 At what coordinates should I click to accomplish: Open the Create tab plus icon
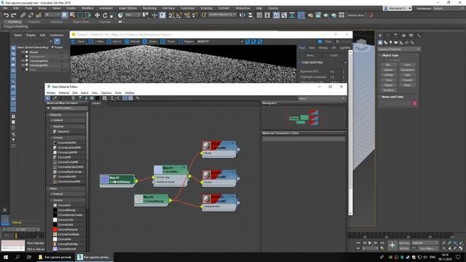[x=380, y=36]
